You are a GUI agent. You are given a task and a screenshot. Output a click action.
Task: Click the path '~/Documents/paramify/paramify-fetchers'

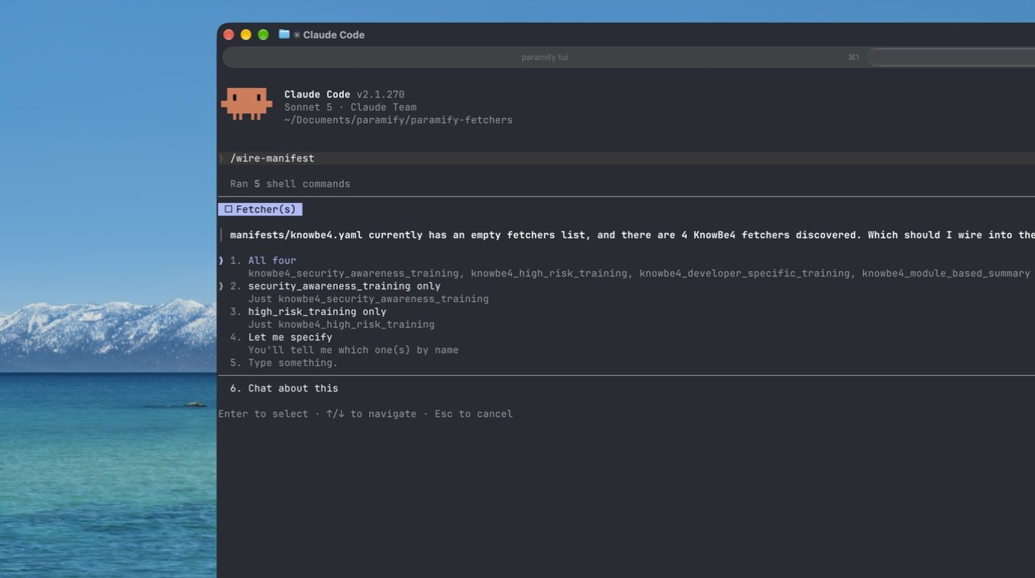pos(398,120)
